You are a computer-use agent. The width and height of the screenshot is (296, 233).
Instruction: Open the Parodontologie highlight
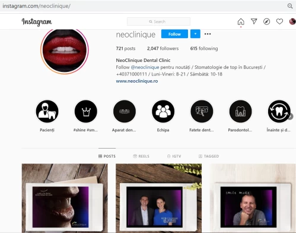coord(240,111)
